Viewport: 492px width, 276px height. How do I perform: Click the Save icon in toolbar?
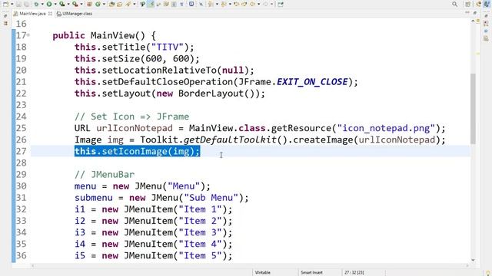click(18, 4)
